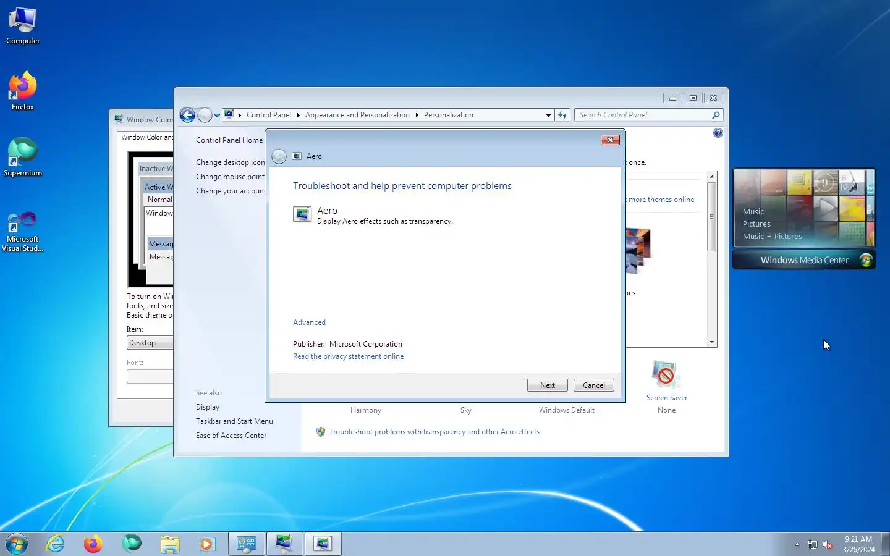Image resolution: width=890 pixels, height=556 pixels.
Task: Open Pictures in Media Center gadget
Action: 756,224
